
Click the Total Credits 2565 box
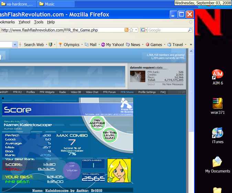tap(93, 177)
